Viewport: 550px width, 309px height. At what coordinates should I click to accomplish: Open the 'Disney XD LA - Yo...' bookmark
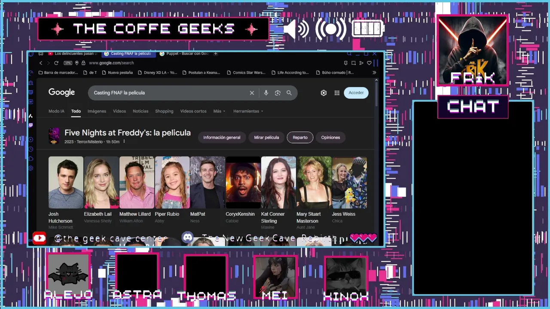coord(157,73)
